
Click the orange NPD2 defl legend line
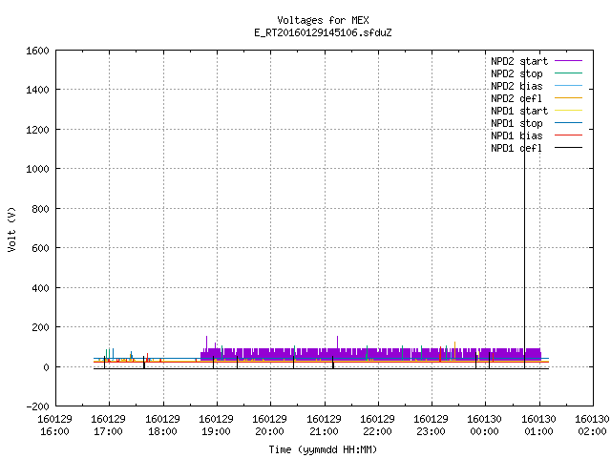coord(568,98)
